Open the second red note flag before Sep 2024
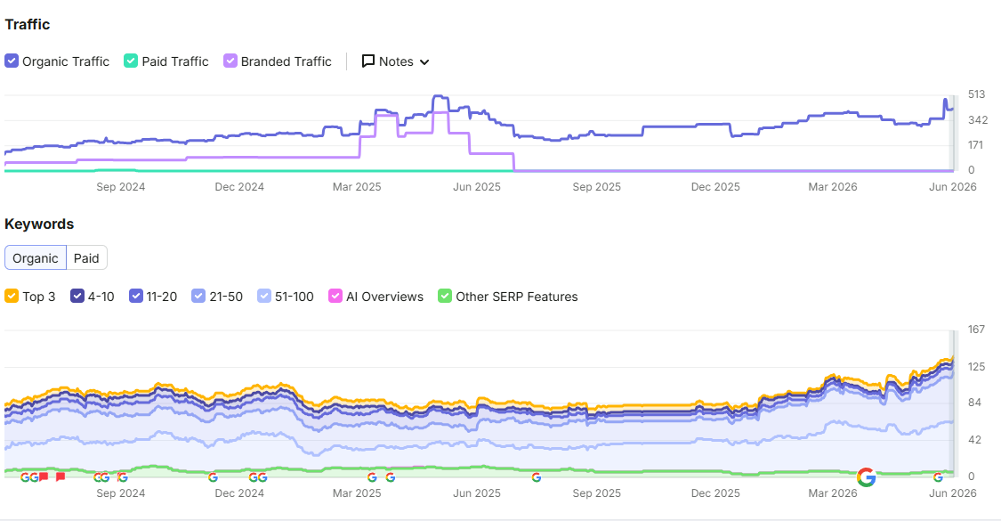Image resolution: width=1001 pixels, height=521 pixels. click(x=60, y=476)
